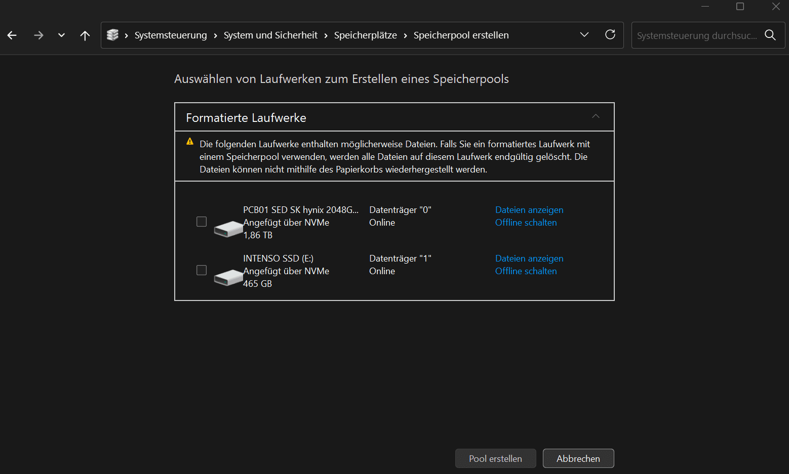Click Pool erstellen button
This screenshot has width=789, height=474.
point(495,458)
